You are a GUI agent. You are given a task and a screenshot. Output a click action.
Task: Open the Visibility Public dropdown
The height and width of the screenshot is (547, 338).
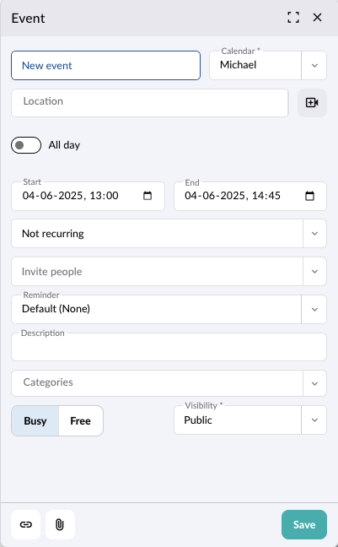pos(314,420)
